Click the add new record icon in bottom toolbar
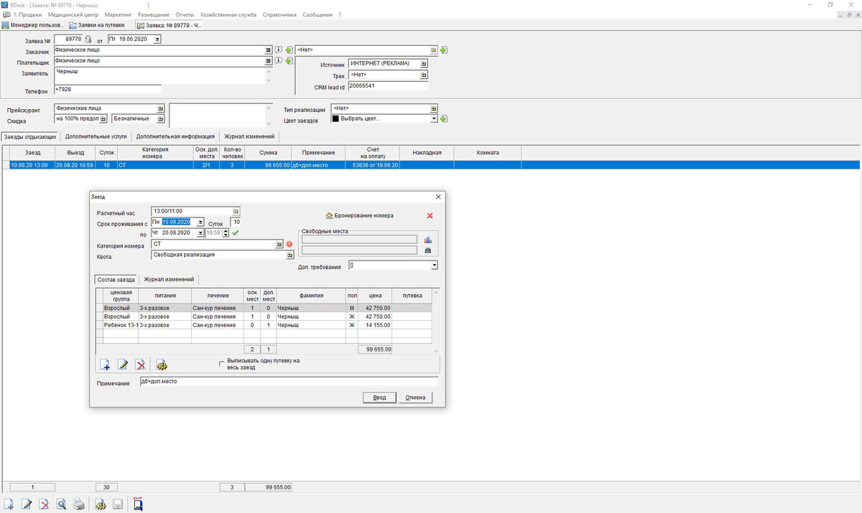This screenshot has width=862, height=513. 9,504
